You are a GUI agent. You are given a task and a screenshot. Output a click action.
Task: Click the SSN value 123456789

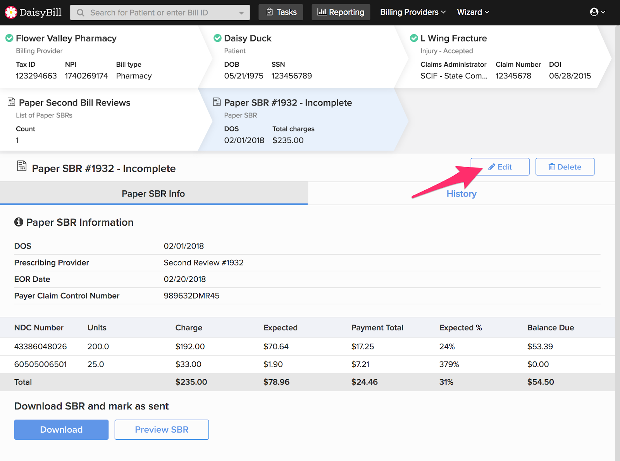point(292,76)
